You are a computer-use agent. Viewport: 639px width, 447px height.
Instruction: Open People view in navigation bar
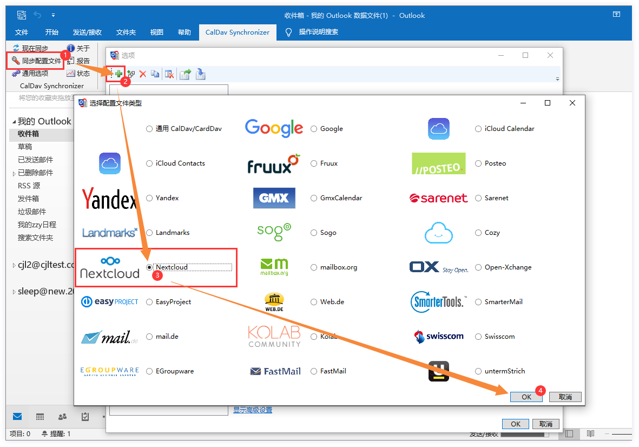tap(62, 417)
